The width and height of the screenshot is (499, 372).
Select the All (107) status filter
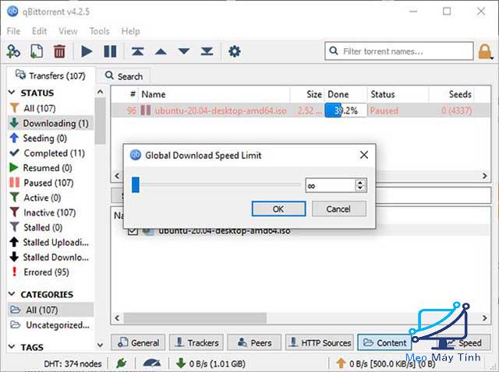point(50,108)
